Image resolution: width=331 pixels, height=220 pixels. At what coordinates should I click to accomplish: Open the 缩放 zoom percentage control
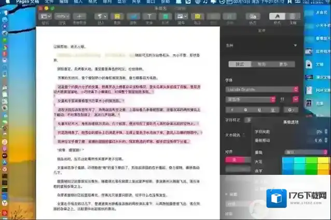pos(62,17)
